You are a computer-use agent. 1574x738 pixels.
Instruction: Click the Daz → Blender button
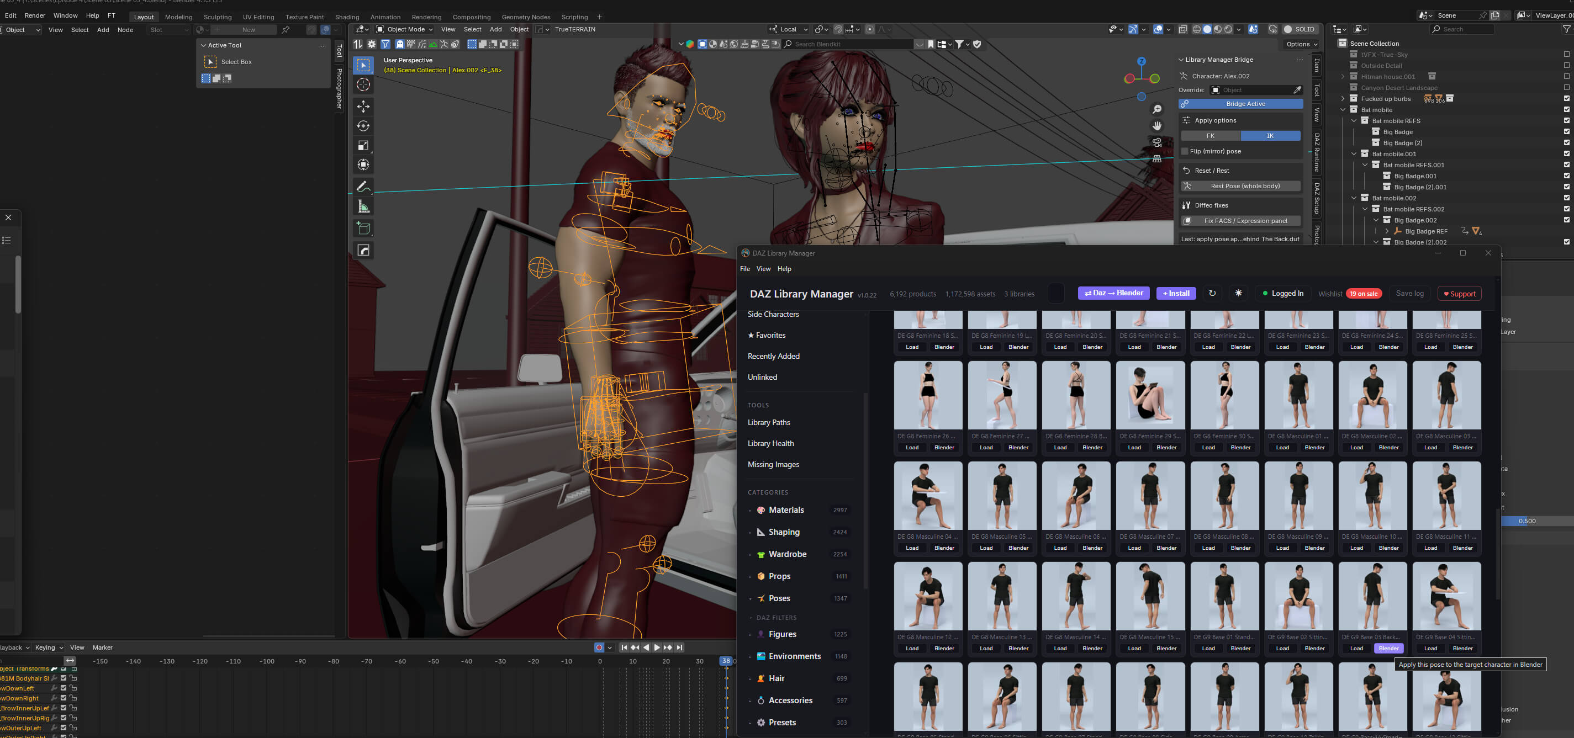1113,293
